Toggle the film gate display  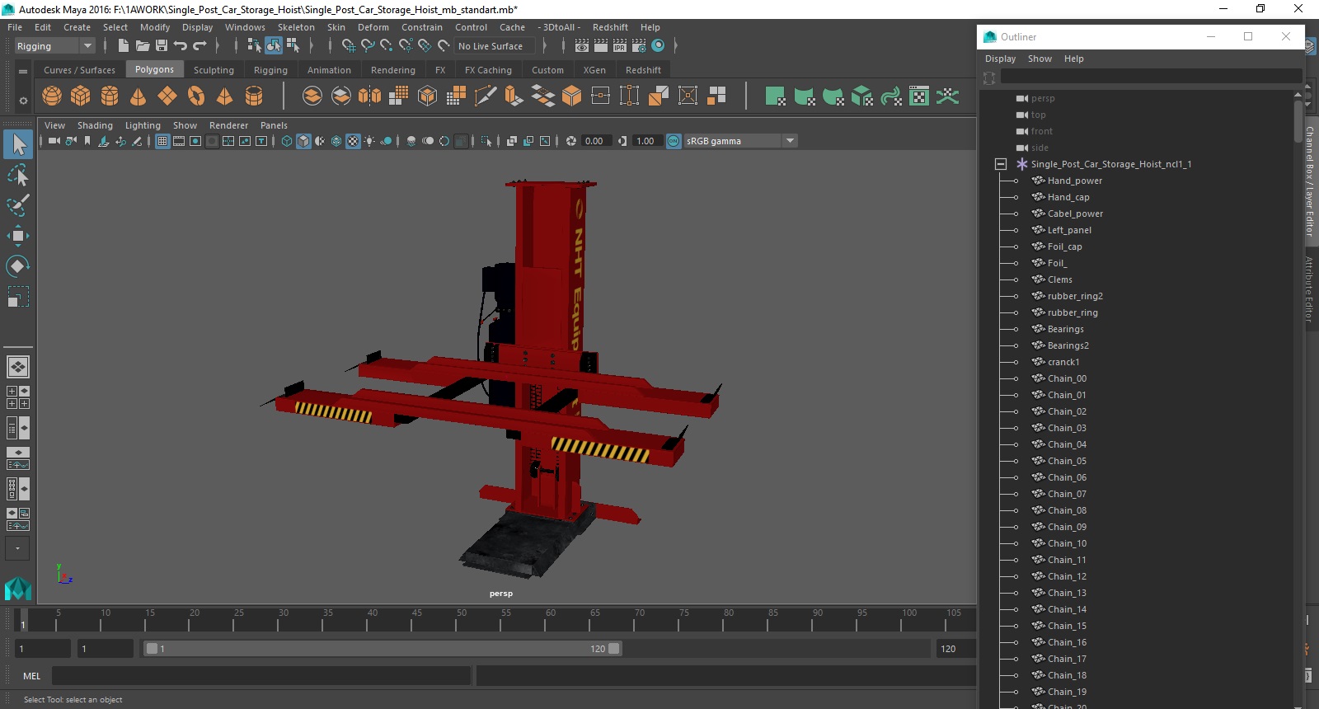coord(179,141)
